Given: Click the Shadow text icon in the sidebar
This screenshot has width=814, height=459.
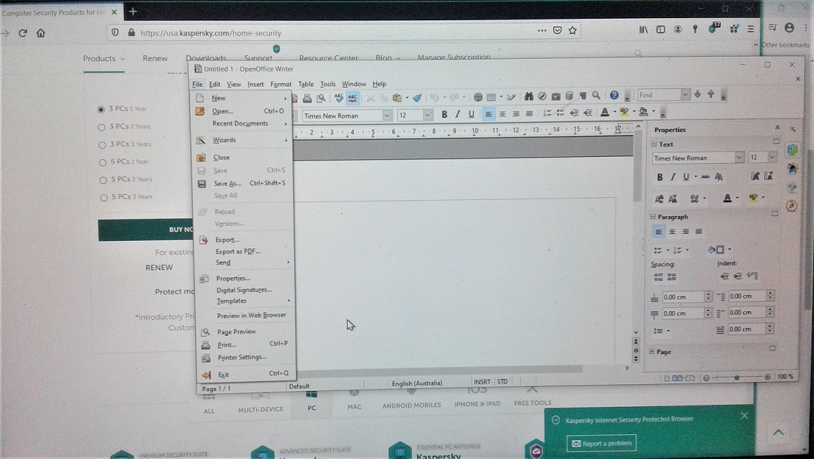Looking at the screenshot, I should coord(719,177).
